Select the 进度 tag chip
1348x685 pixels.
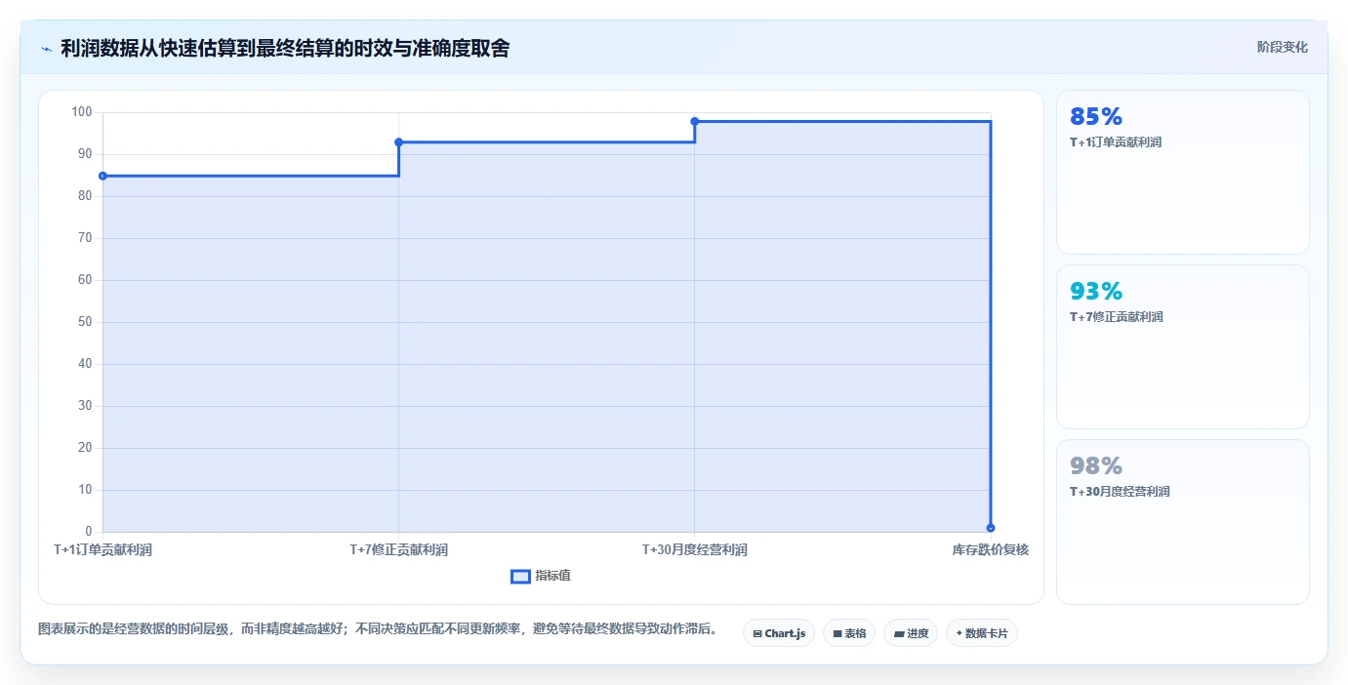coord(910,633)
